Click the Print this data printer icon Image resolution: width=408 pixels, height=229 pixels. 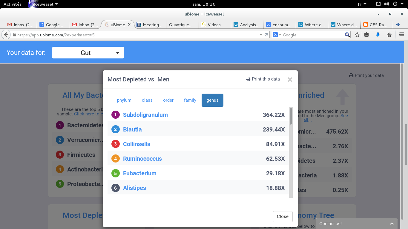(248, 79)
